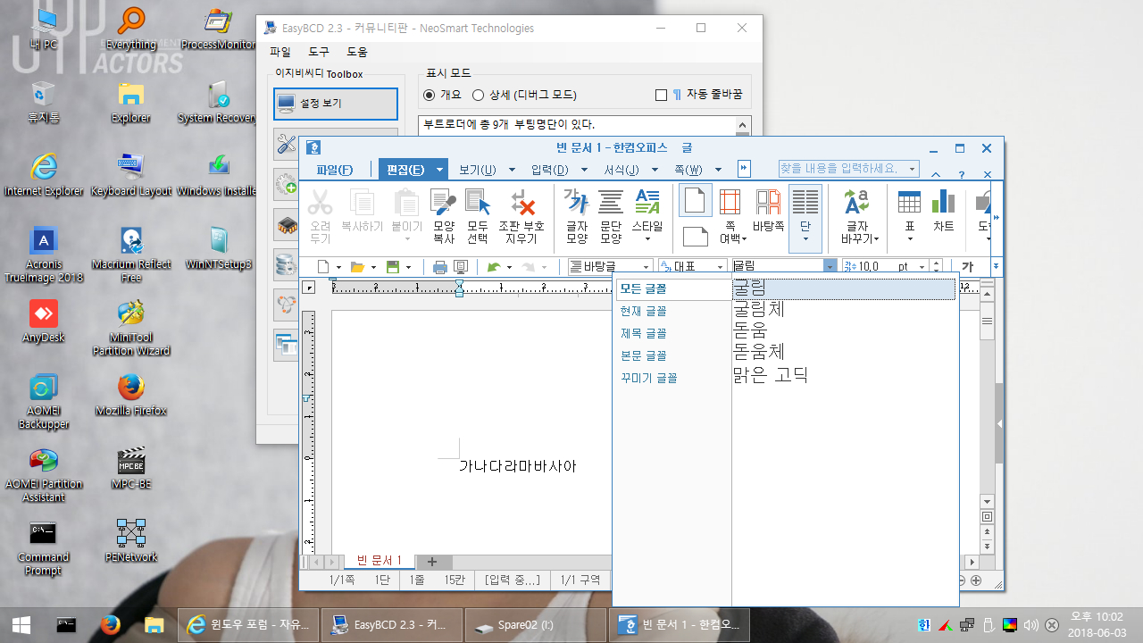Click page margin (쪽 여백) icon
Viewport: 1143px width, 643px height.
(x=730, y=204)
